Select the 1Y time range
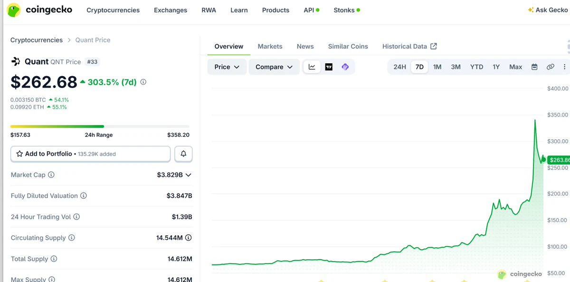Image resolution: width=570 pixels, height=282 pixels. 496,67
